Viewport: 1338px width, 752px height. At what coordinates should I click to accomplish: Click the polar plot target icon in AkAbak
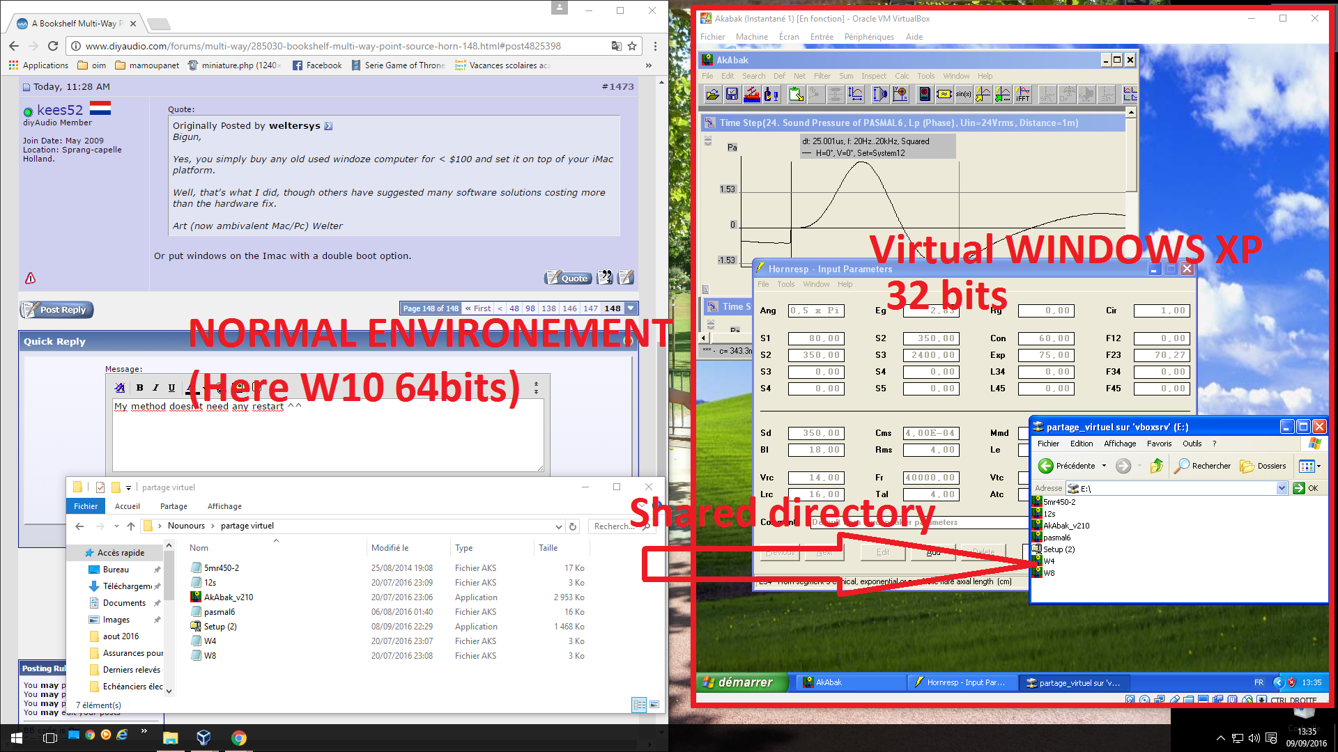point(900,94)
